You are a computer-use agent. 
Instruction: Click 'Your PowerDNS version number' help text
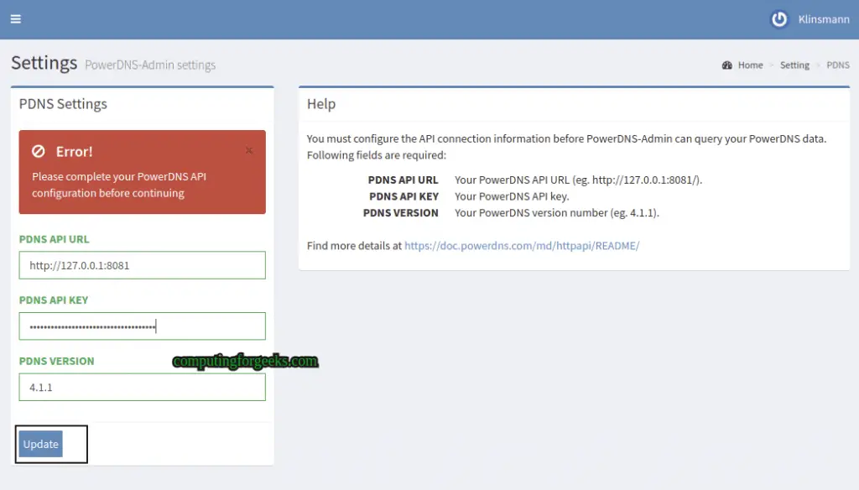(557, 212)
